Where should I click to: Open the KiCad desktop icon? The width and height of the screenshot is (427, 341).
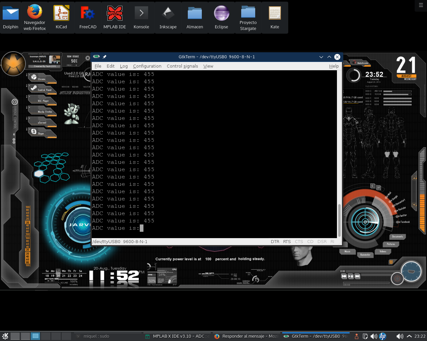(61, 17)
